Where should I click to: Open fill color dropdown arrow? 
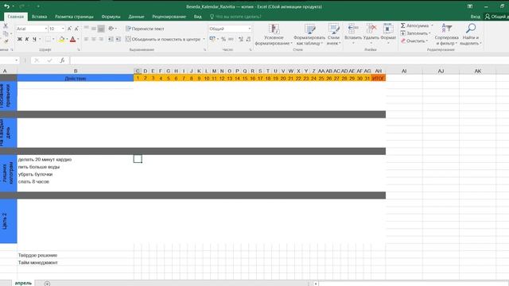point(67,39)
